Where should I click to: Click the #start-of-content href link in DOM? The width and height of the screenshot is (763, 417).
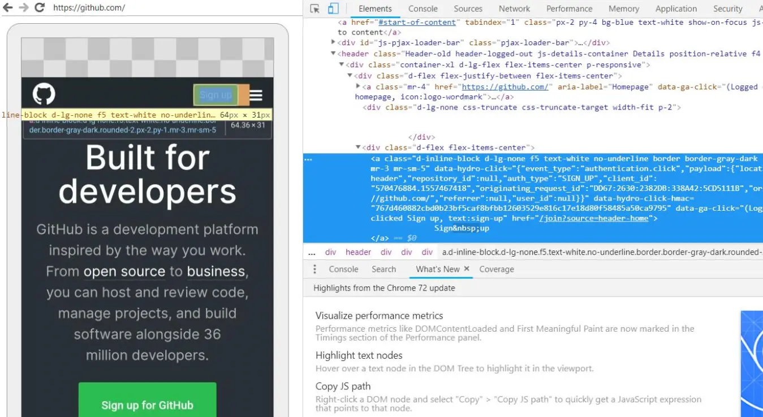417,22
